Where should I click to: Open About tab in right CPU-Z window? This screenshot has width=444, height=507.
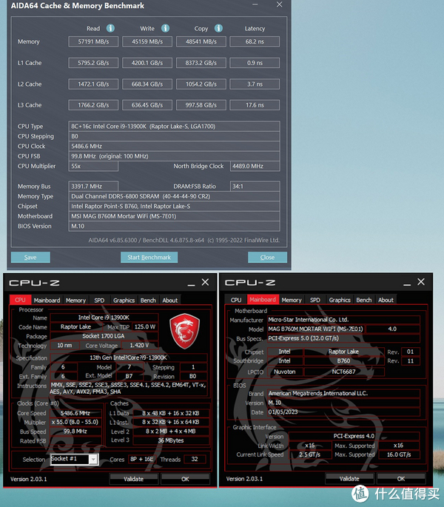[x=386, y=300]
